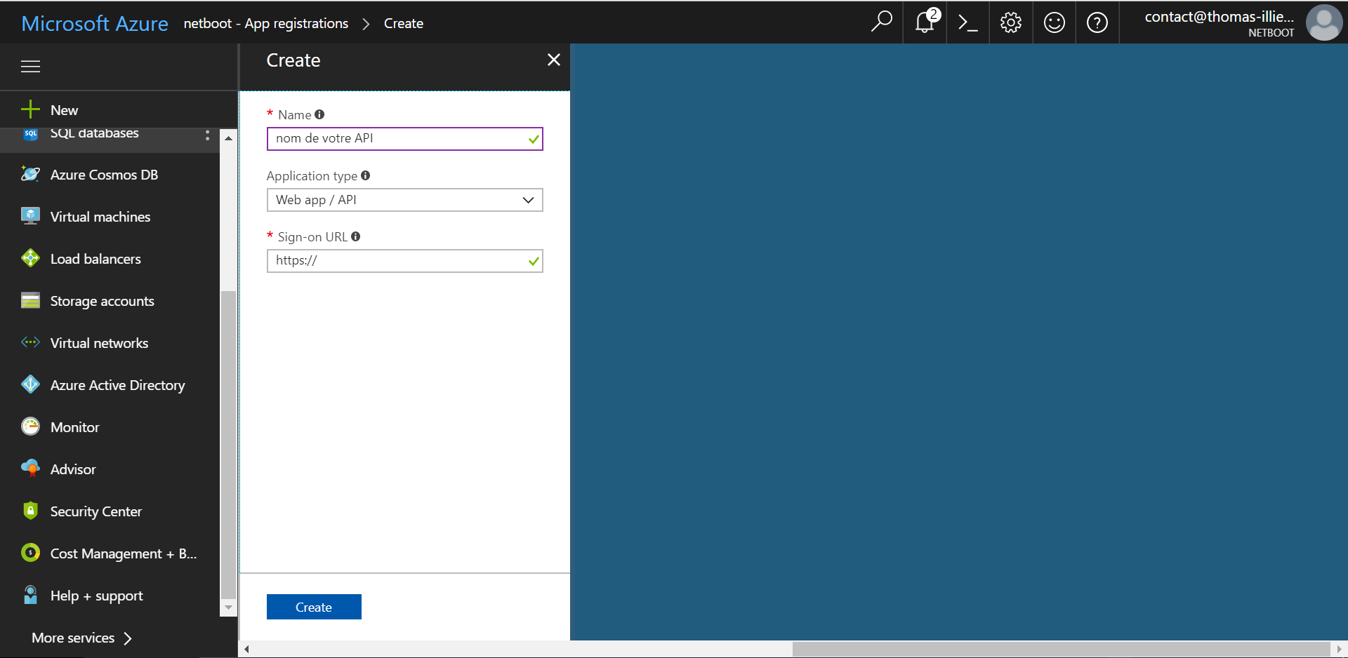Select Create breadcrumb item
This screenshot has width=1348, height=658.
pos(404,23)
